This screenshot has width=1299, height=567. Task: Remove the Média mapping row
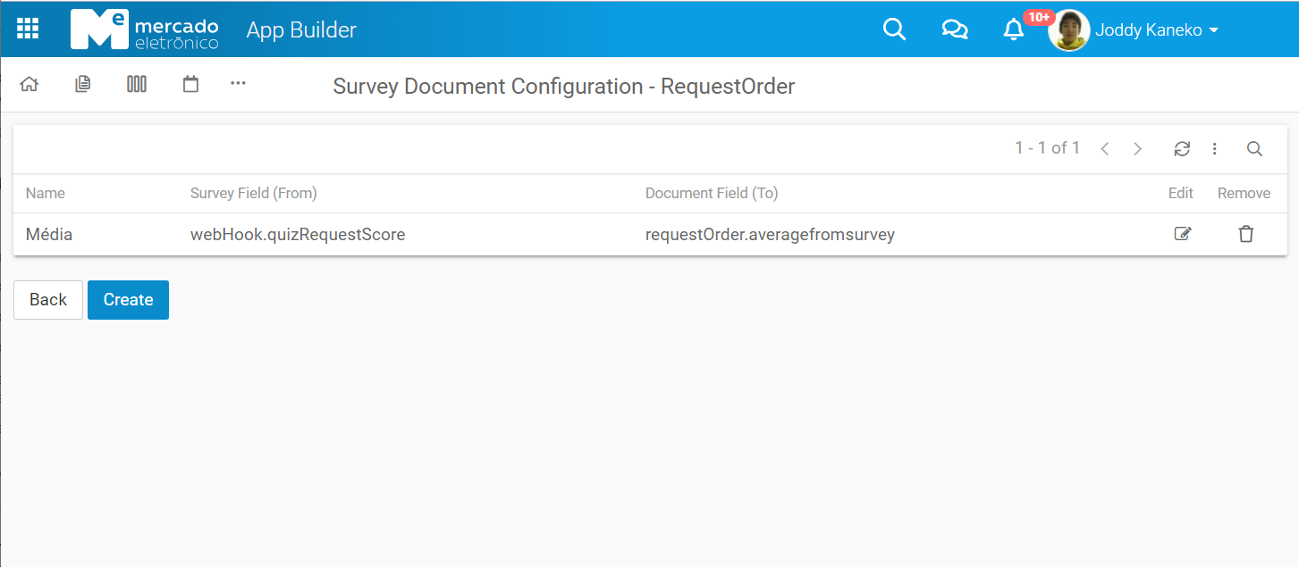(x=1245, y=234)
